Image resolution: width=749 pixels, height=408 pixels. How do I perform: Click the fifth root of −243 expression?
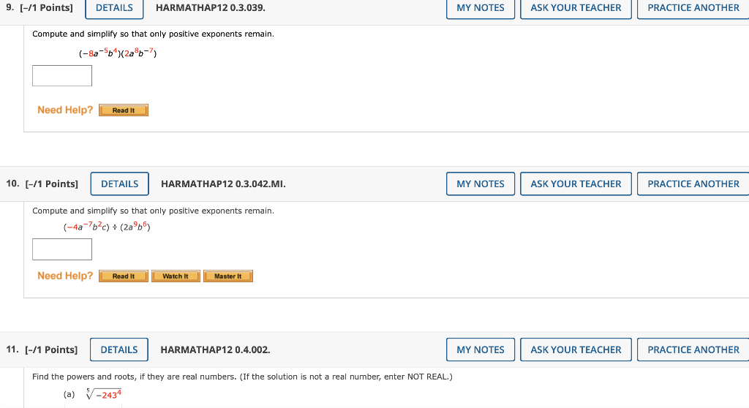pos(104,394)
